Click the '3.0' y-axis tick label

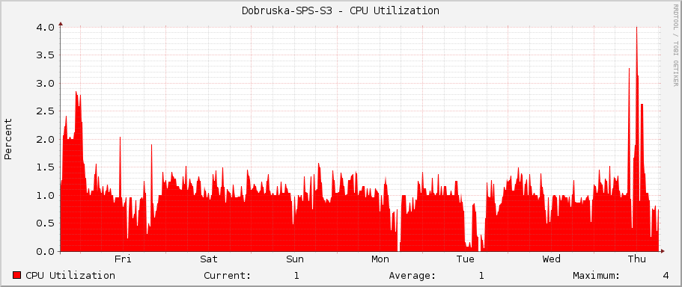45,83
